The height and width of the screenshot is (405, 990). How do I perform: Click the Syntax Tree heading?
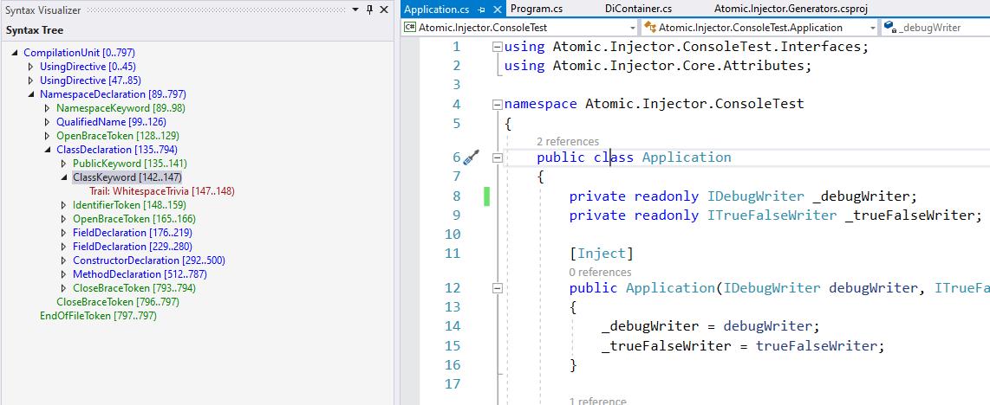click(x=35, y=30)
